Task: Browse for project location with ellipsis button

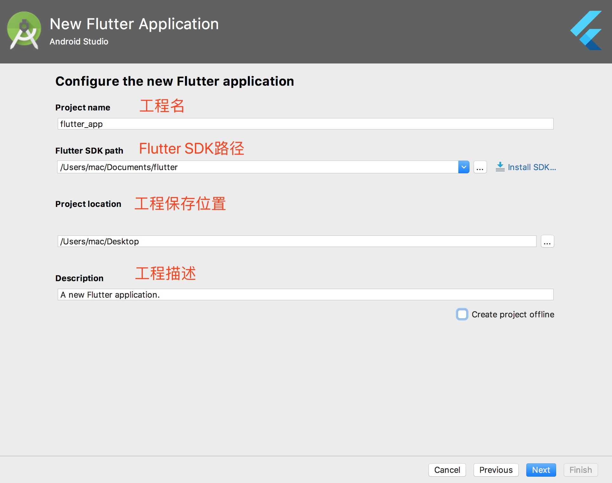Action: point(547,241)
